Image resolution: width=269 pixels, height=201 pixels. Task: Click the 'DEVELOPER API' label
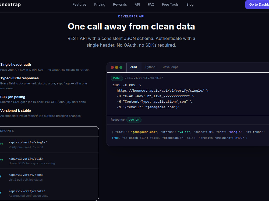pos(131,16)
